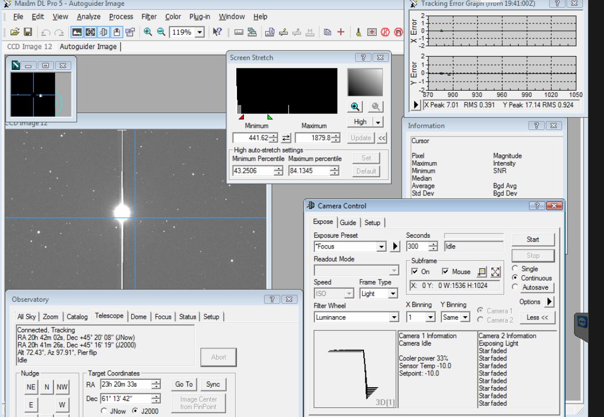Image resolution: width=604 pixels, height=417 pixels.
Task: Click the red minimum stretch marker triangle
Action: click(241, 117)
